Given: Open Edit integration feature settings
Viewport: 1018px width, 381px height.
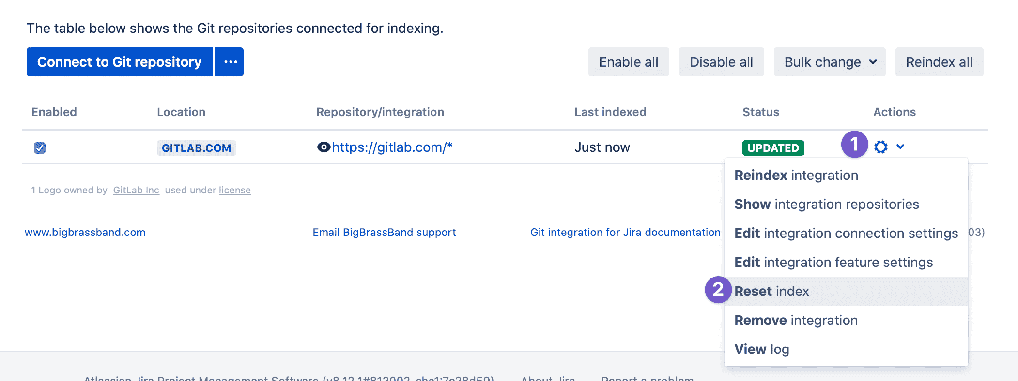Looking at the screenshot, I should (x=833, y=262).
